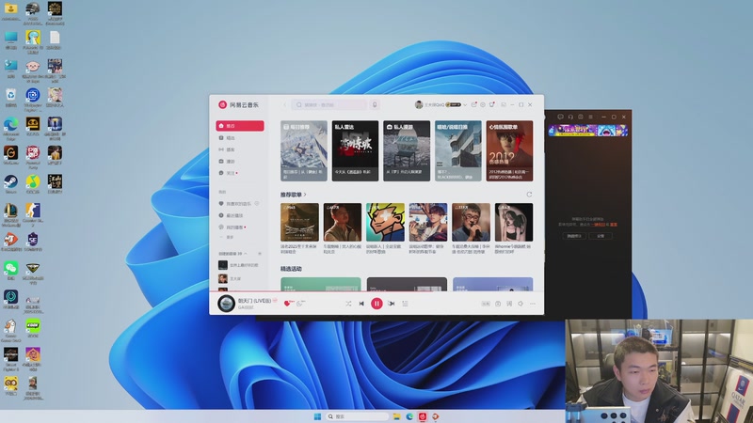753x423 pixels.
Task: Click the headset icon in the dark window
Action: pos(570,117)
